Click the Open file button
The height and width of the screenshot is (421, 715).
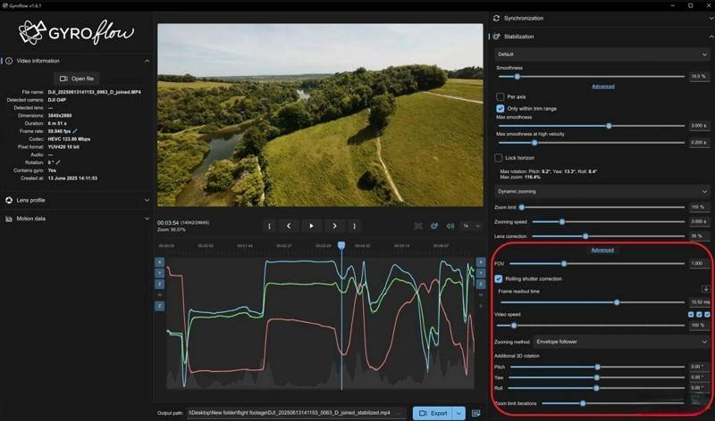pos(76,78)
